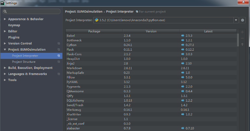Expand Appearance & Behavior section

[x=5, y=19]
